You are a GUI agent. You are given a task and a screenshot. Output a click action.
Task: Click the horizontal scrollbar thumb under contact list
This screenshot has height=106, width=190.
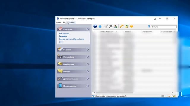(x=115, y=93)
